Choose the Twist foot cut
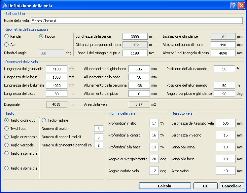This screenshot has width=247, height=193. coord(7,129)
